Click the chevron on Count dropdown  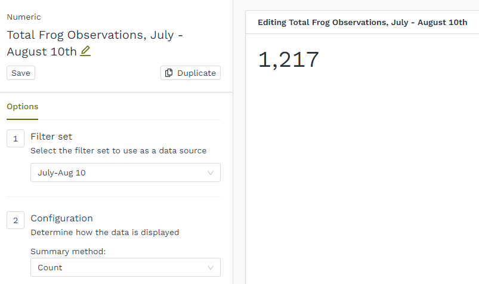(x=210, y=267)
